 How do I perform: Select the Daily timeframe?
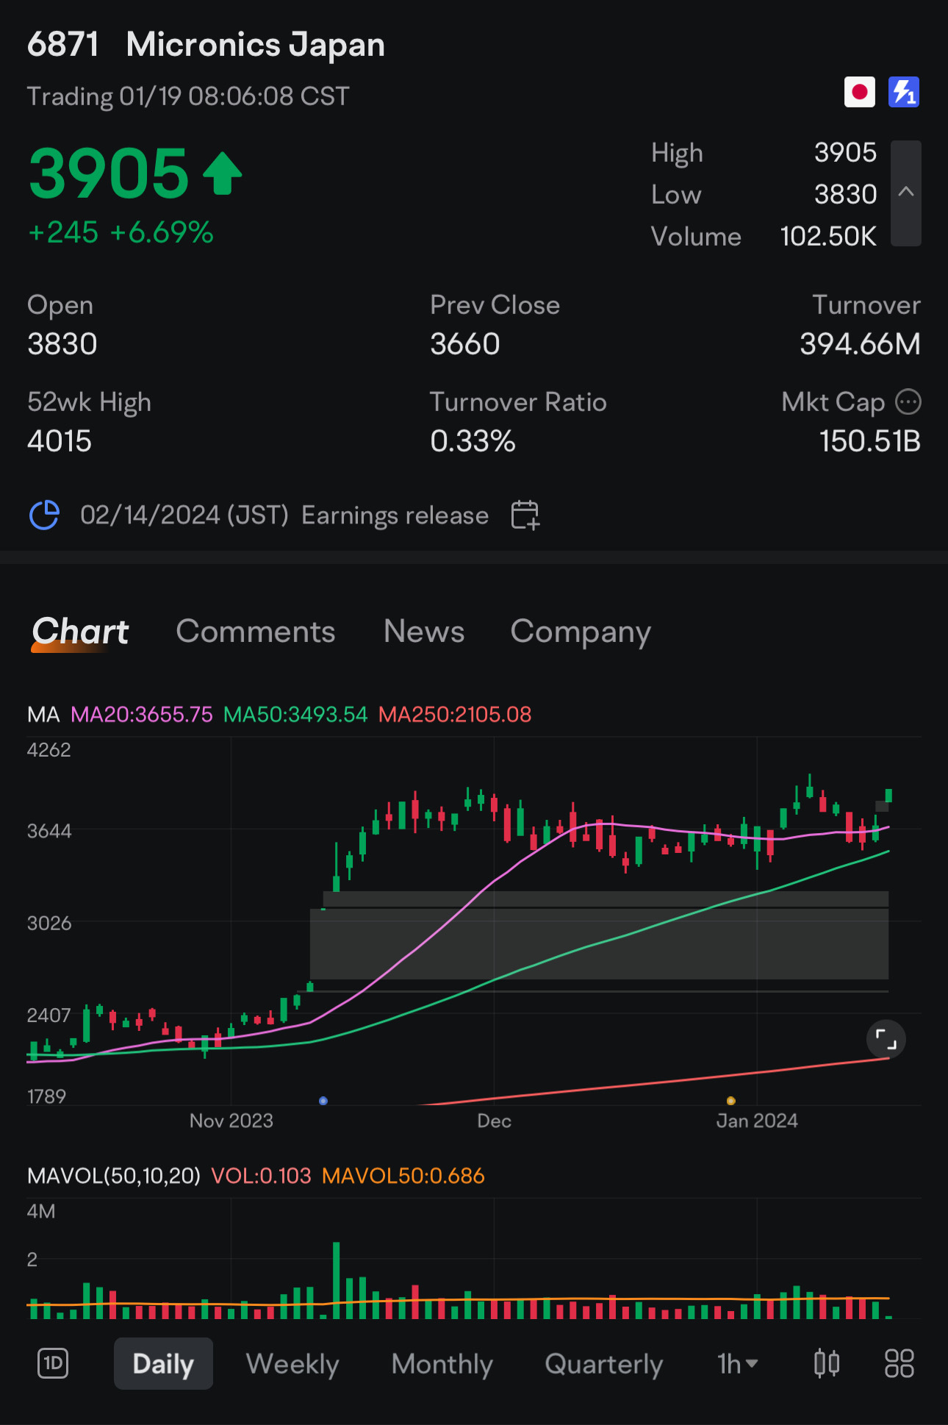tap(163, 1363)
